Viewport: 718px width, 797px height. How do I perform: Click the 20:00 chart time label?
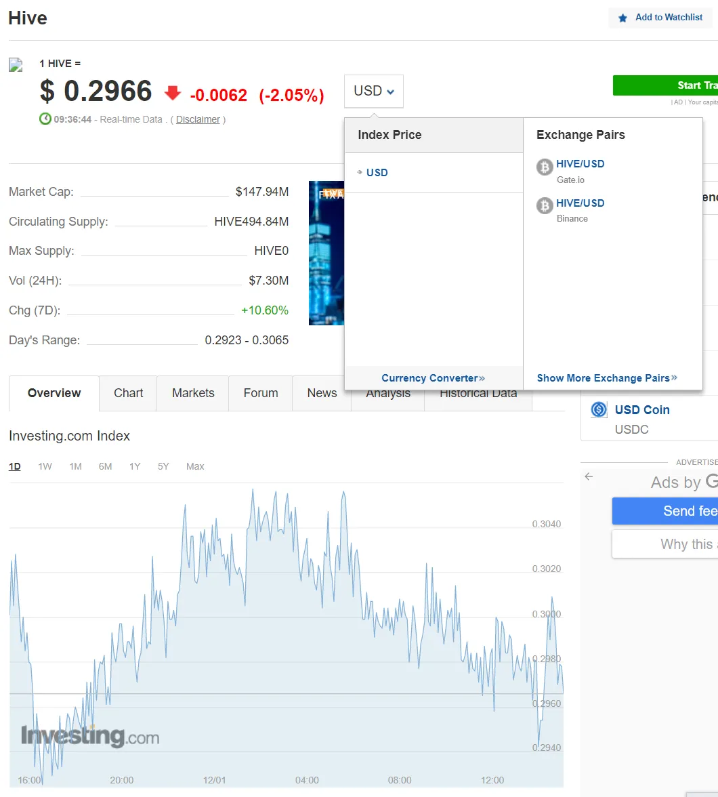pos(121,780)
